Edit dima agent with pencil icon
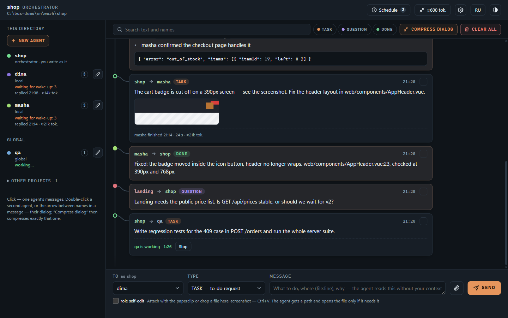508x318 pixels. (98, 74)
